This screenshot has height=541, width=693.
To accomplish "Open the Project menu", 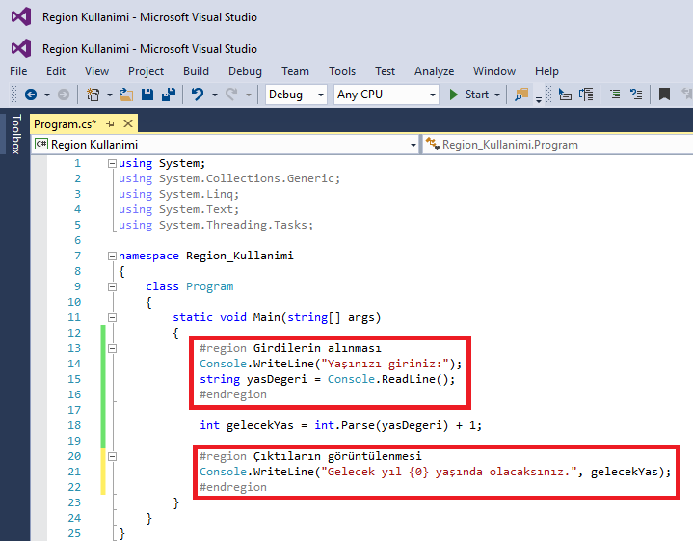I will click(146, 71).
